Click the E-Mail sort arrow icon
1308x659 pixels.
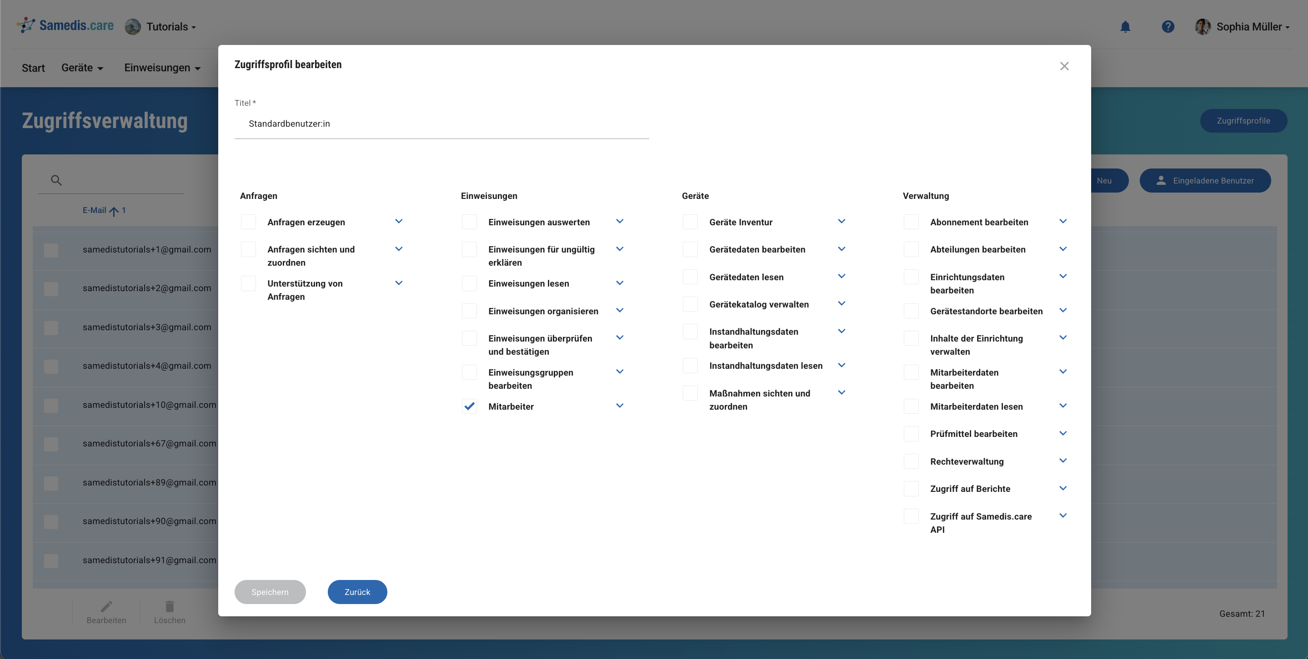pos(114,211)
